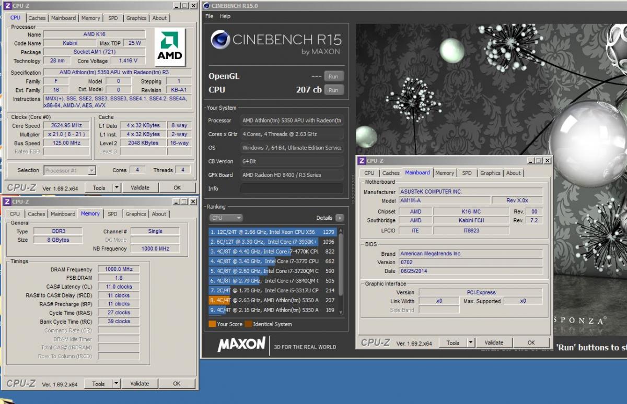Switch to SPD tab in CPU-Z Memory window
The image size is (627, 404).
(x=112, y=214)
